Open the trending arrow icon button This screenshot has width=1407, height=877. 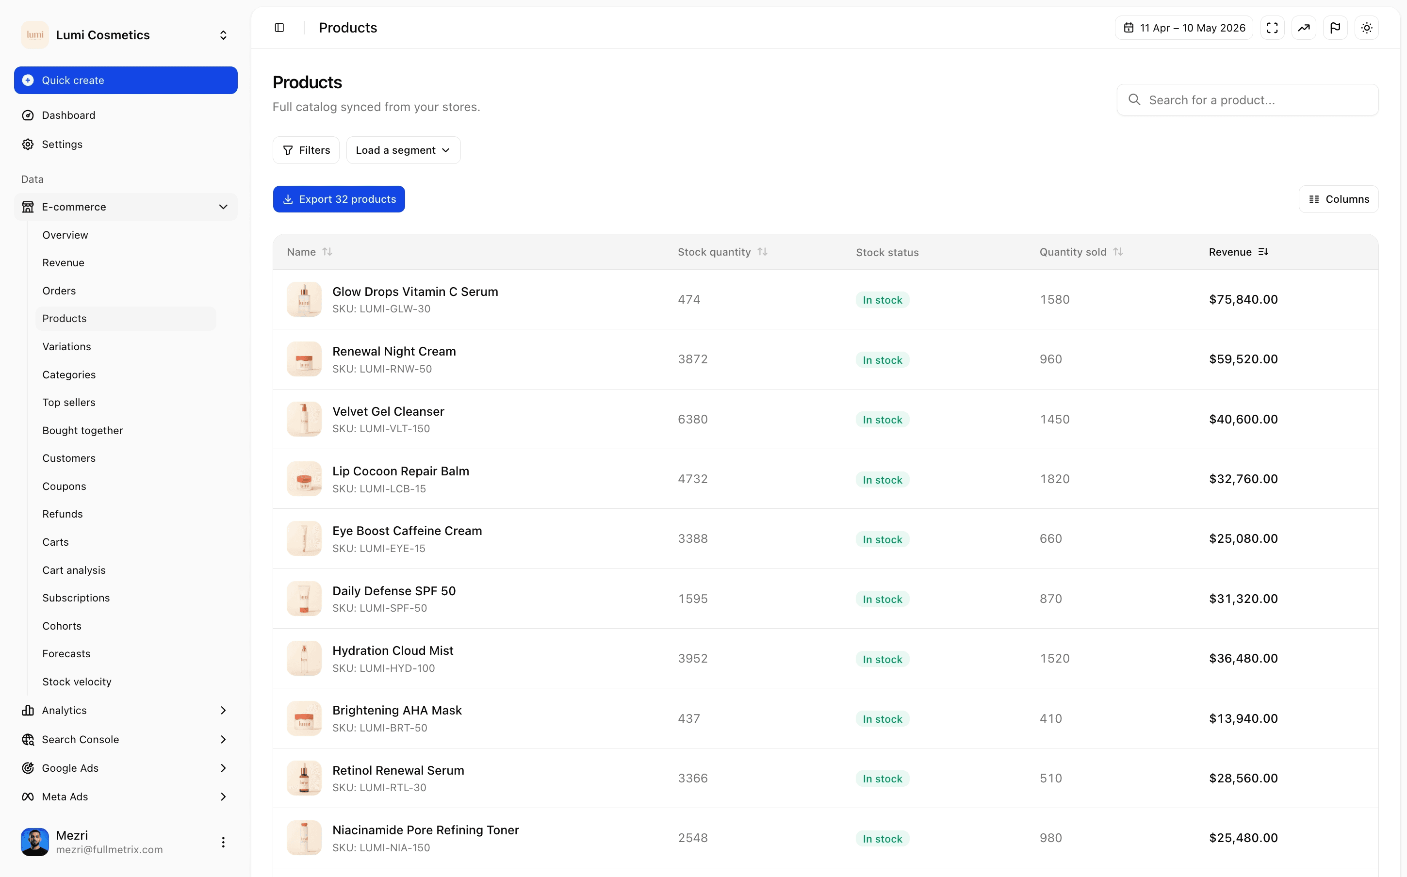click(1303, 28)
